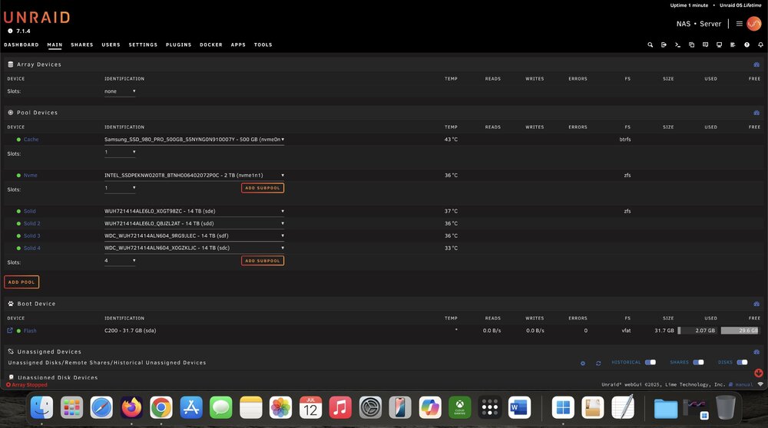This screenshot has height=428, width=768.
Task: Open the Nvme pool Slots dropdown
Action: click(120, 188)
